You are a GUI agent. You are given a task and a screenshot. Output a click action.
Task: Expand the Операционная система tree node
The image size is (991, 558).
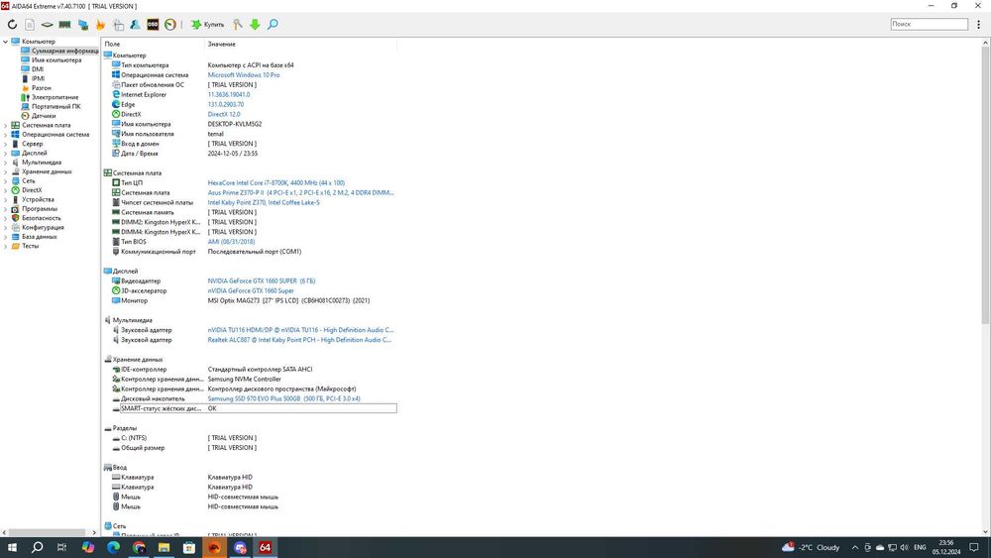[5, 135]
